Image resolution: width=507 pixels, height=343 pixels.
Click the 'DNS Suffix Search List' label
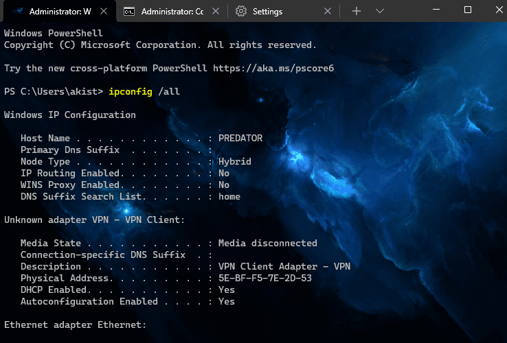pos(81,196)
